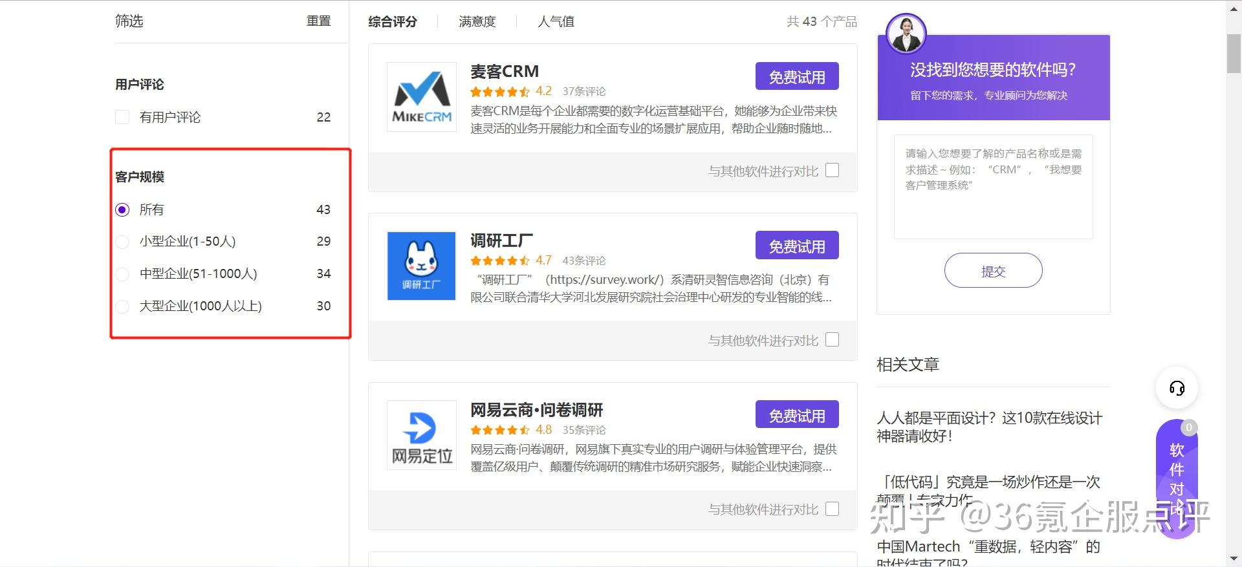The height and width of the screenshot is (567, 1242).
Task: Open 37条评论 reviews link
Action: click(584, 92)
